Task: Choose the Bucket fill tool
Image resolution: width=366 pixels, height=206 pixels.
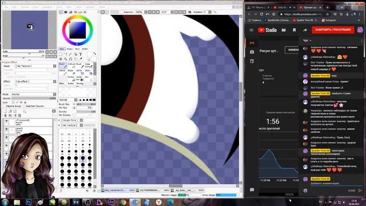Action: click(71, 78)
